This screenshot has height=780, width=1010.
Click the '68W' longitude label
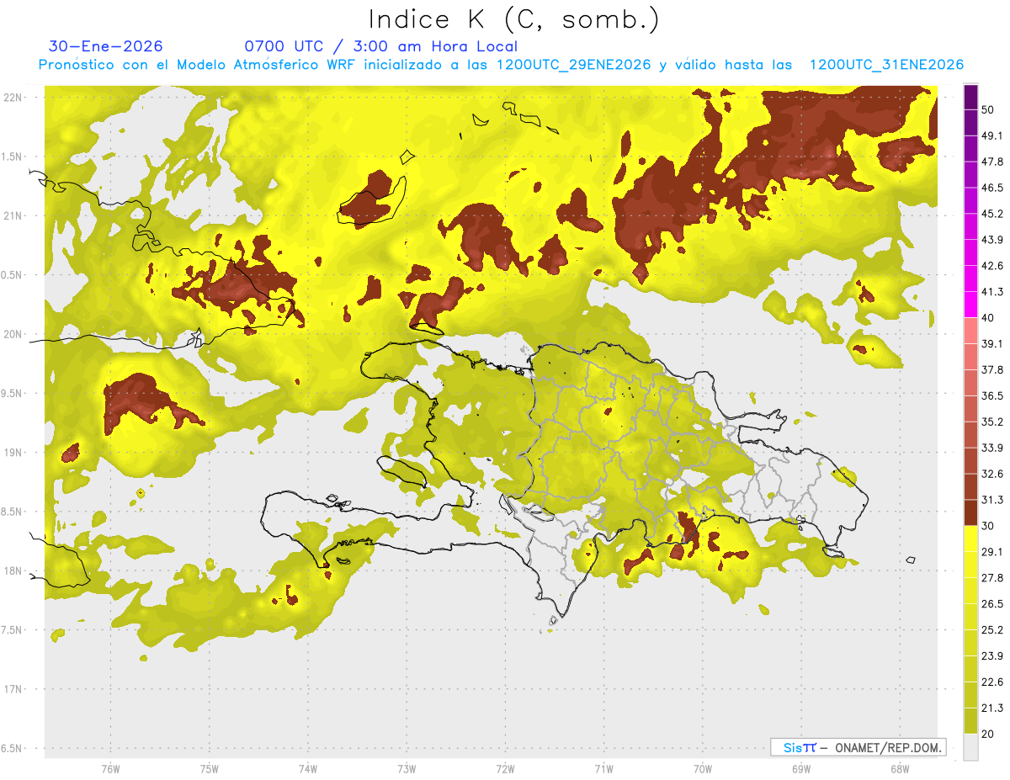coord(899,769)
